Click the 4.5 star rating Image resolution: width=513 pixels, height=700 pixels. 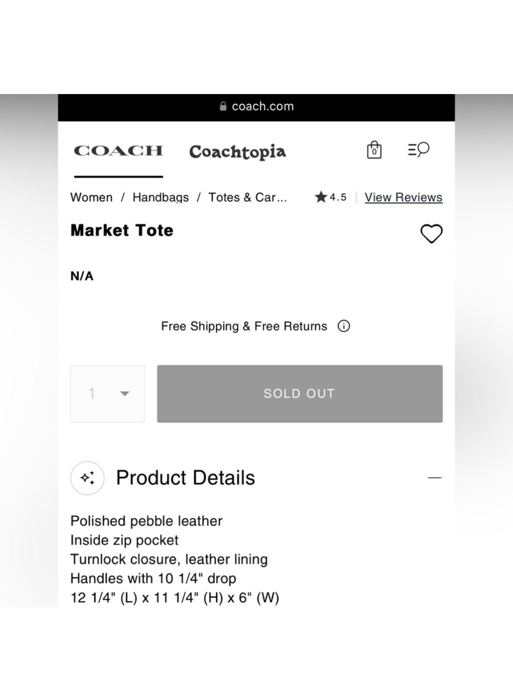[331, 197]
